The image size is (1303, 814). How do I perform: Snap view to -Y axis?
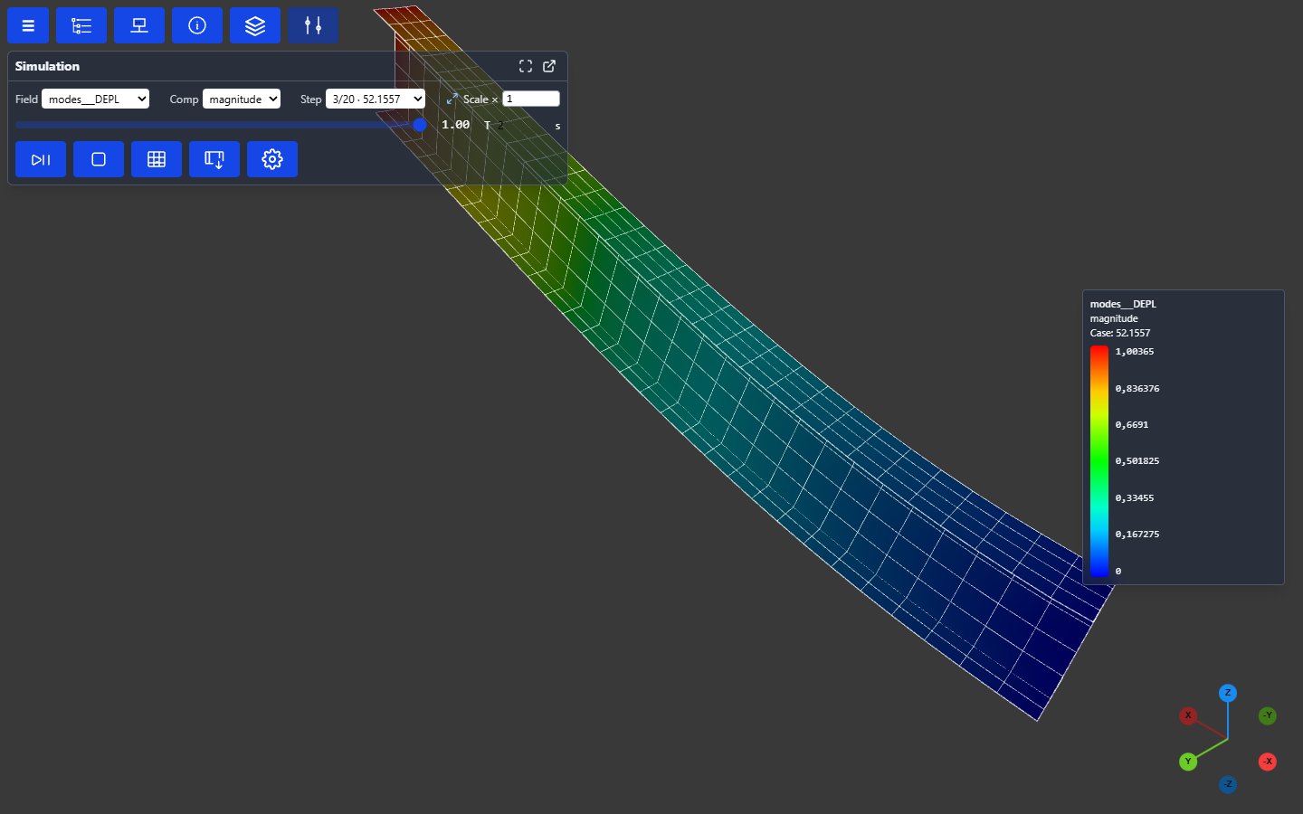pyautogui.click(x=1268, y=715)
